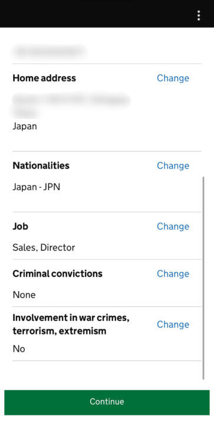Screen dimensions: 214x425
Task: Select the Nationalities heading
Action: tap(41, 166)
